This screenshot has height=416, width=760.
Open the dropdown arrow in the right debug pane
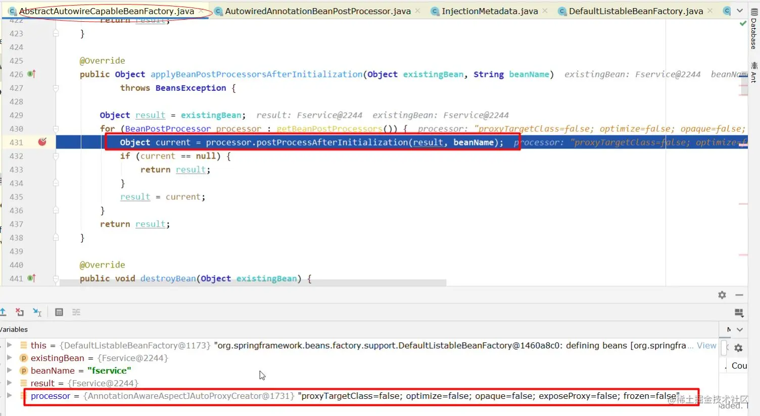(740, 330)
